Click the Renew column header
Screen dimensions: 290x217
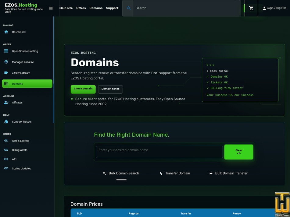click(x=237, y=213)
